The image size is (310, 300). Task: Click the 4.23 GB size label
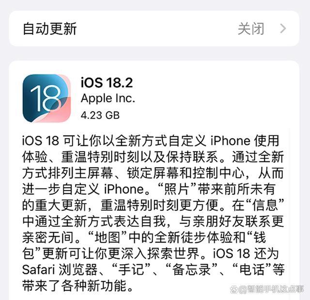pyautogui.click(x=100, y=115)
